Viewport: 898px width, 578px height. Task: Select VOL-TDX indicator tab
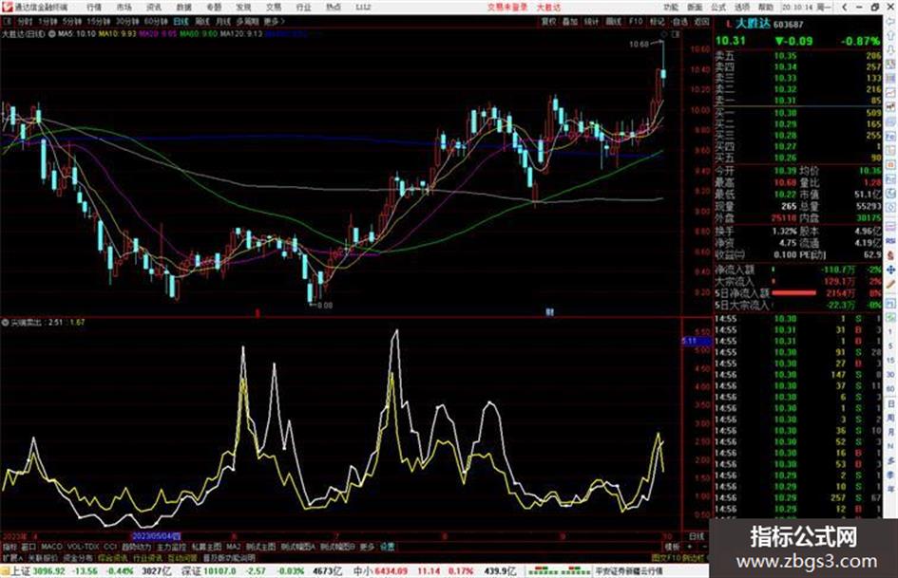(x=83, y=547)
